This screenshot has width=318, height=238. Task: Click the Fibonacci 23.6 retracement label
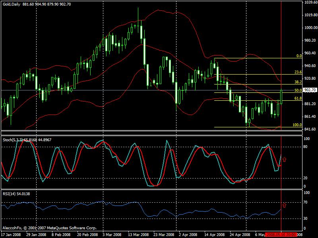(298, 72)
